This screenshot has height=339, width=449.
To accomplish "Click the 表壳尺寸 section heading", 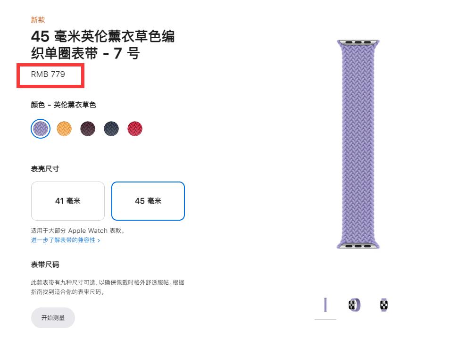I will pos(44,168).
